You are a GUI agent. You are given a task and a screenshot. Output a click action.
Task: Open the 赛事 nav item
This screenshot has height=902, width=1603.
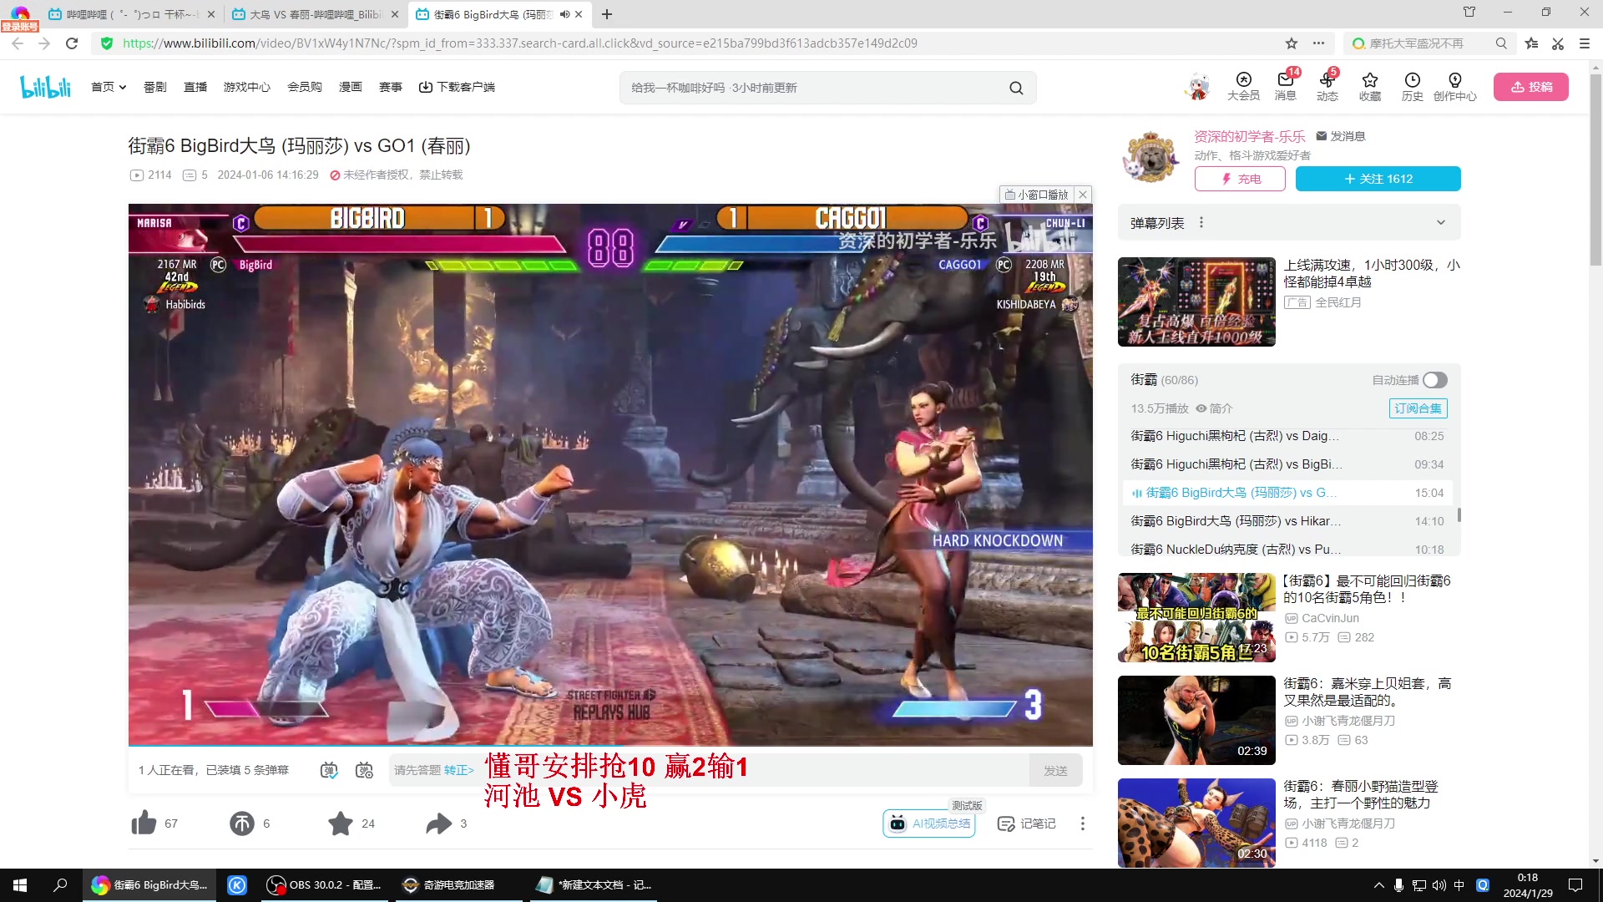pyautogui.click(x=391, y=87)
